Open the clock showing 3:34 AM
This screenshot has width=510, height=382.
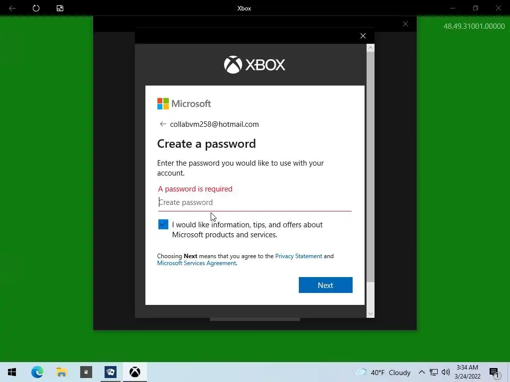click(467, 372)
